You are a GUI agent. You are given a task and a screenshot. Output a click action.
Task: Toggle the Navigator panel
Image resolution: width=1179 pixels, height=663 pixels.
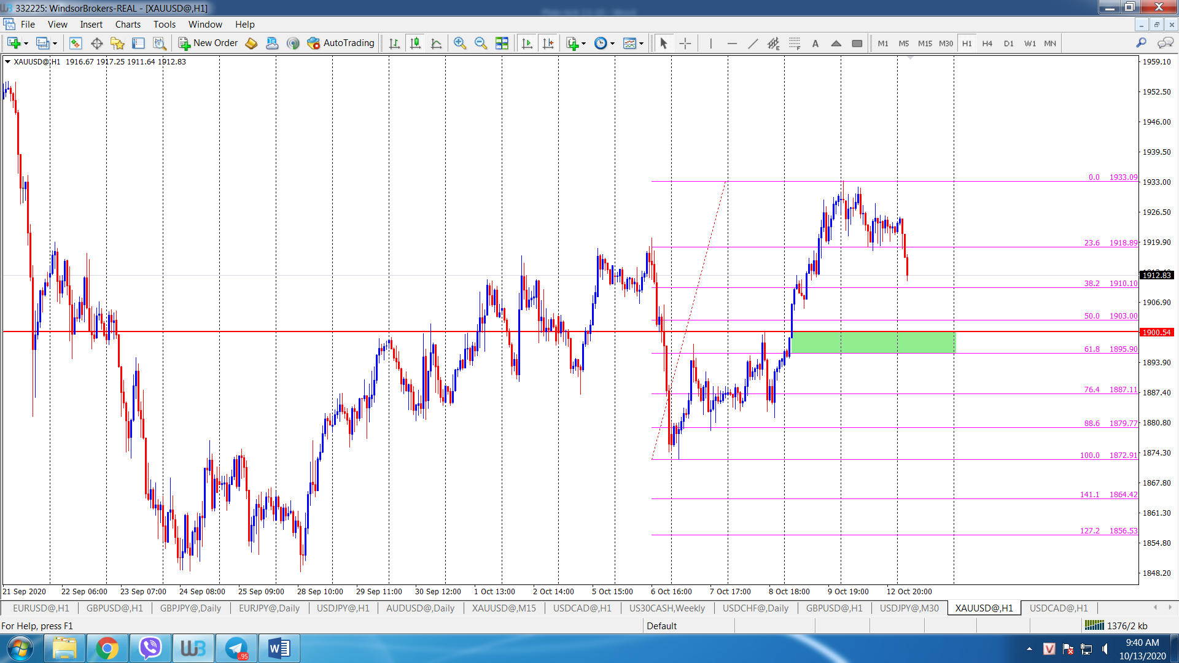pyautogui.click(x=117, y=43)
